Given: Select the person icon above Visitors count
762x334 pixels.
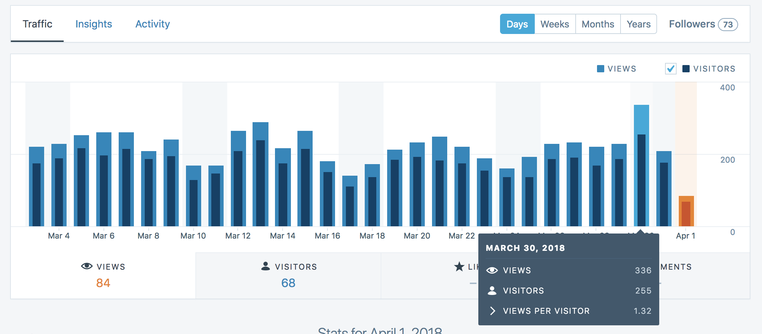Looking at the screenshot, I should (266, 266).
